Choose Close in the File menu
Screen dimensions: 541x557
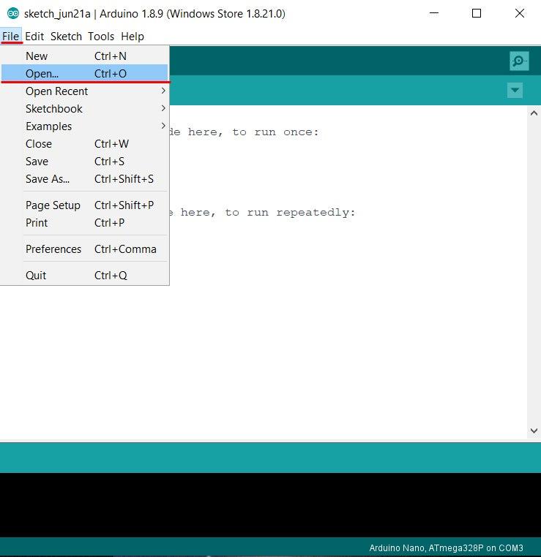click(x=84, y=144)
